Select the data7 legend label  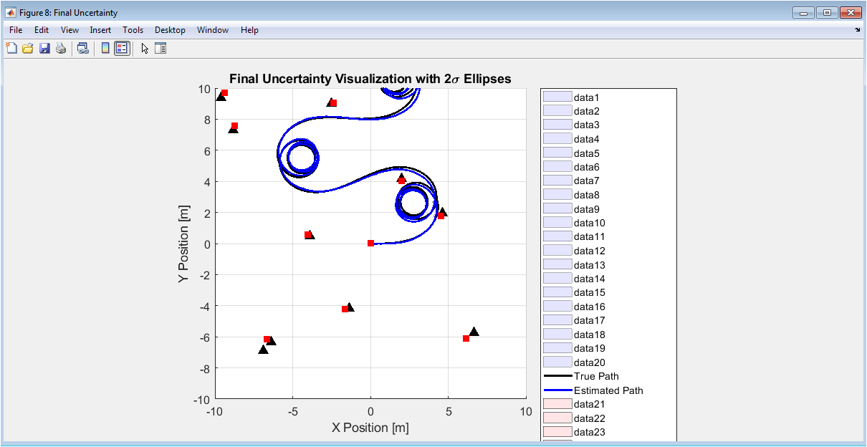coord(587,181)
